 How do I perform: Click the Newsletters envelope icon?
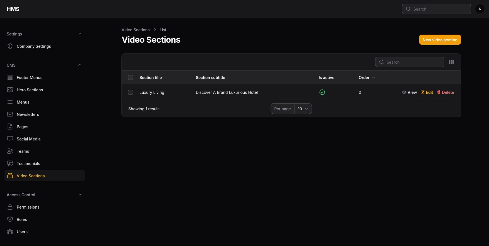(10, 114)
